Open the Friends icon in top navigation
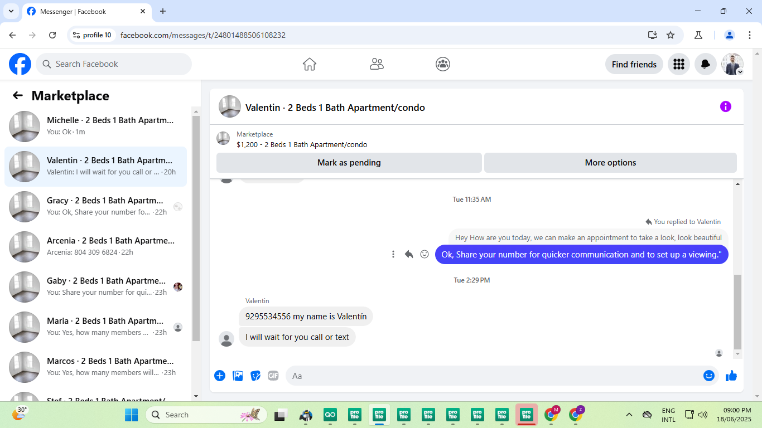 click(x=377, y=64)
